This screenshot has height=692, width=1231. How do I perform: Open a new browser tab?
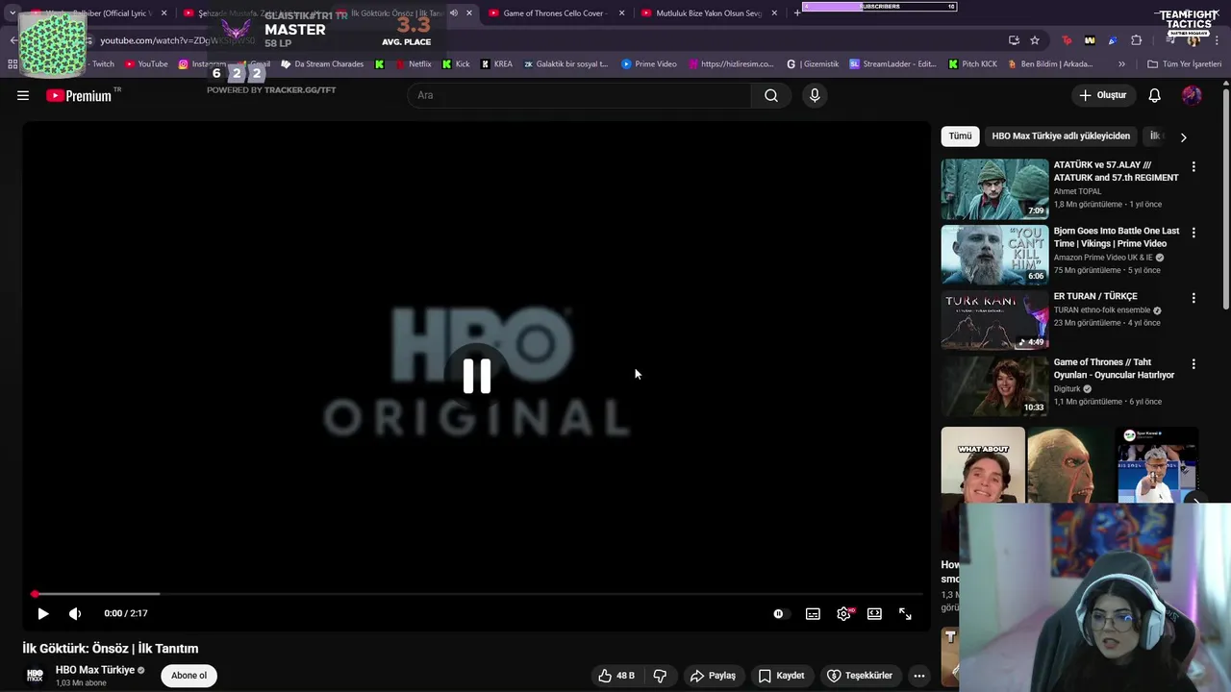(x=797, y=13)
